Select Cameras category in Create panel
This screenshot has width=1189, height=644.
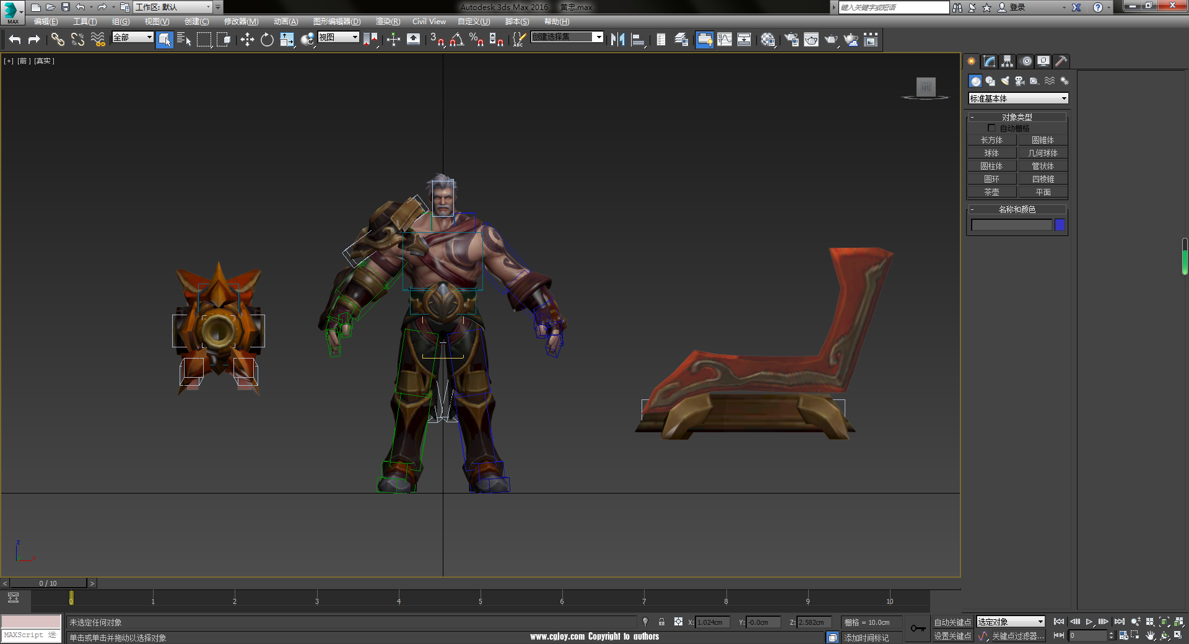(1020, 81)
